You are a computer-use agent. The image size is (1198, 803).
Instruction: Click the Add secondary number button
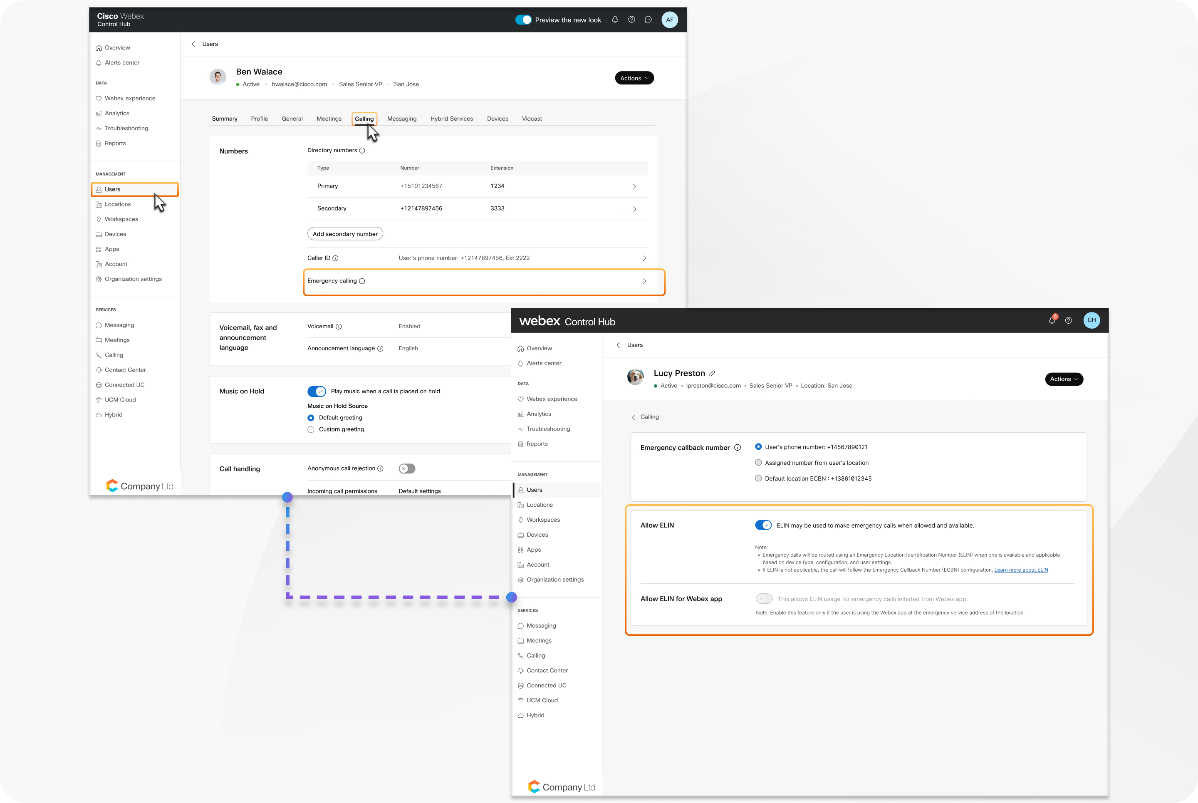tap(345, 233)
